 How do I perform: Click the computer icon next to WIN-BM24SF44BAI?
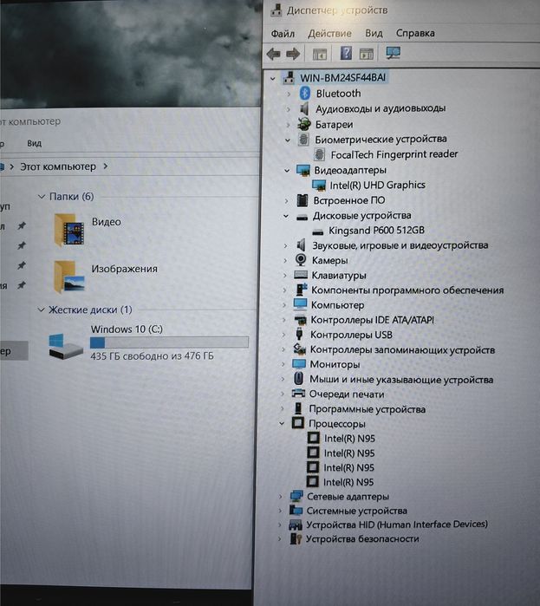click(x=289, y=78)
